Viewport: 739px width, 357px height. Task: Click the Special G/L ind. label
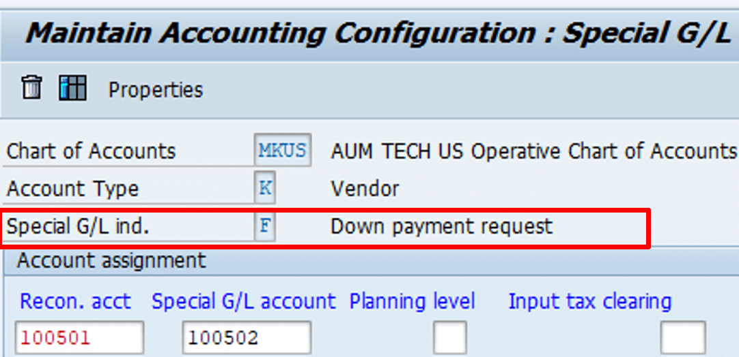(x=78, y=227)
